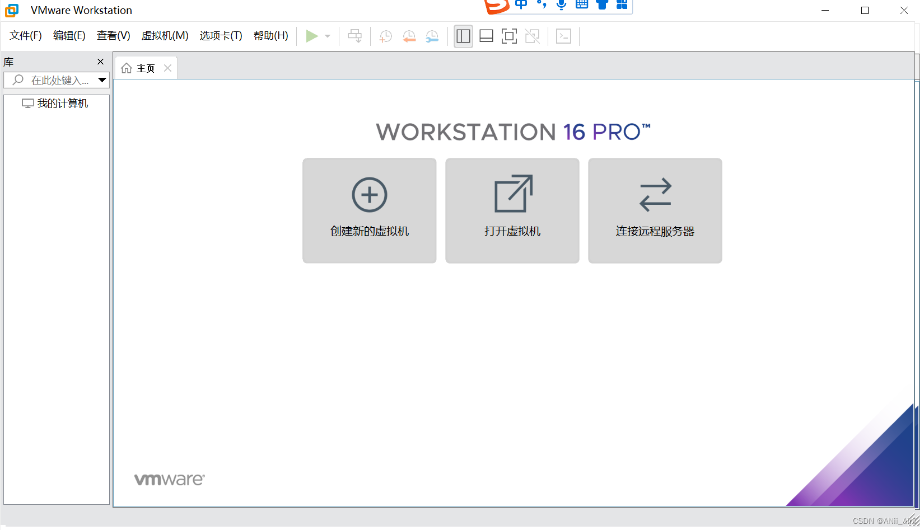Click the 连接远程服务器 button
Image resolution: width=924 pixels, height=530 pixels.
pos(655,210)
